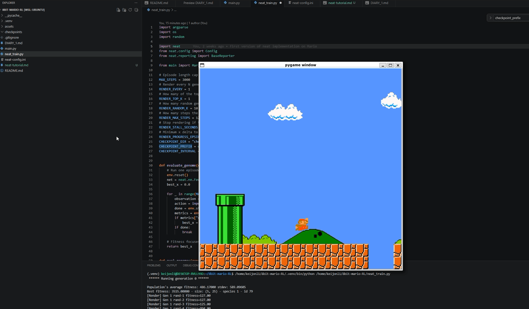Create a new folder in Explorer

pos(124,10)
